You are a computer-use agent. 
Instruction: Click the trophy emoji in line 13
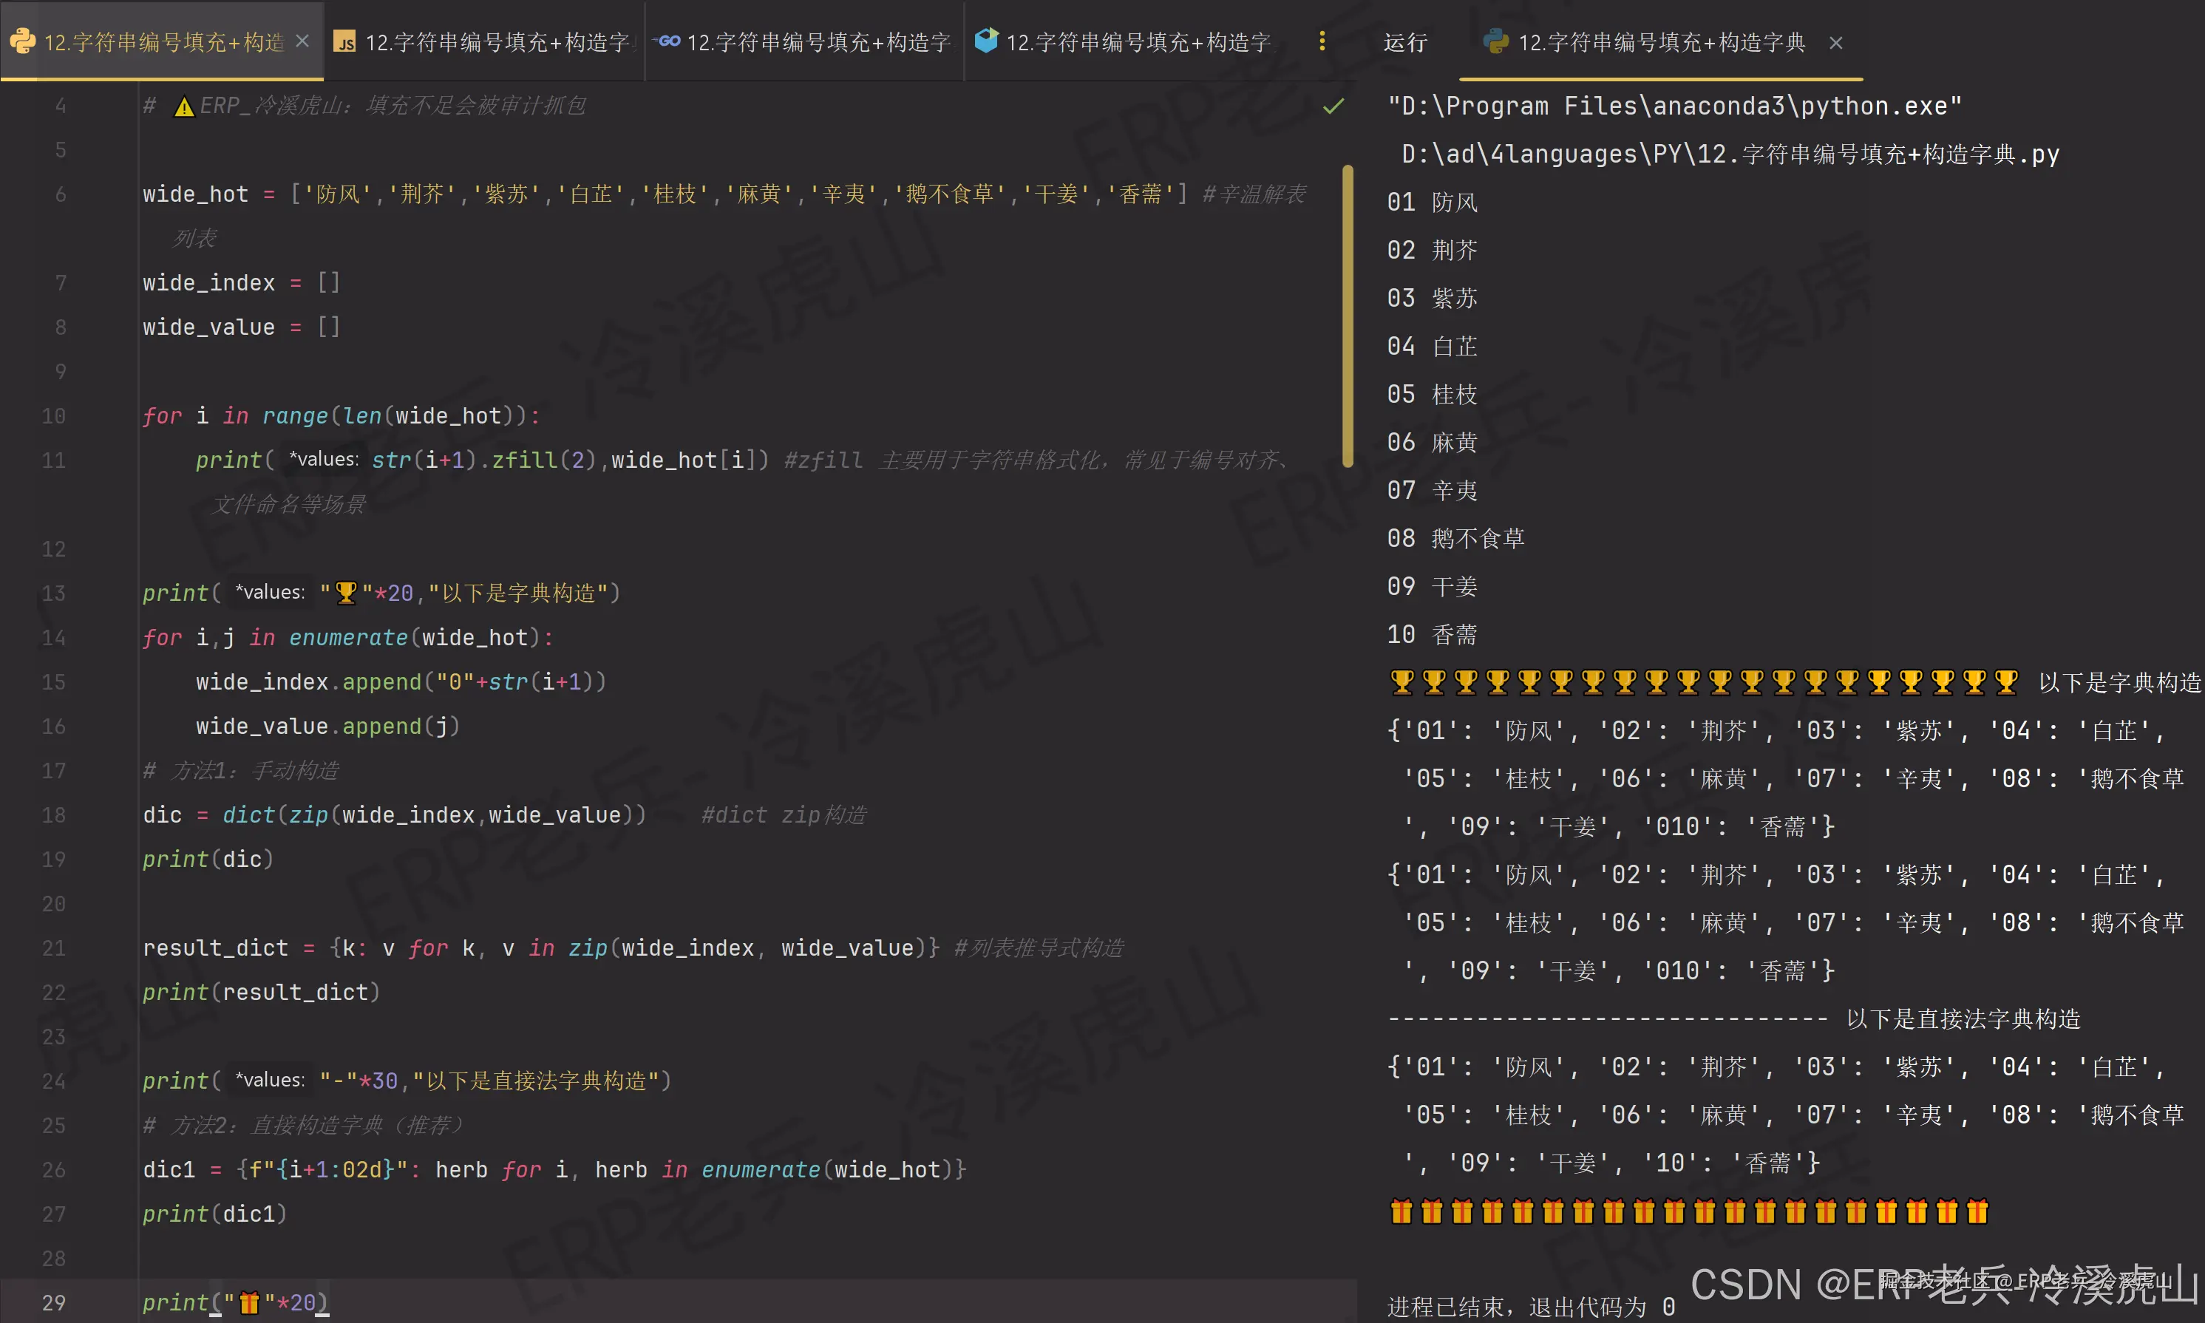pyautogui.click(x=346, y=593)
